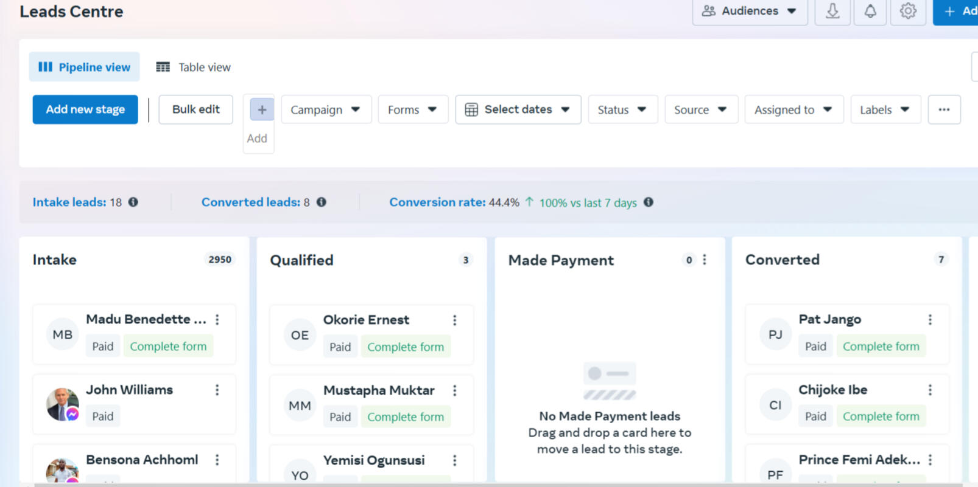Open Pat Jango lead name
Screen dimensions: 978x487
pos(829,319)
